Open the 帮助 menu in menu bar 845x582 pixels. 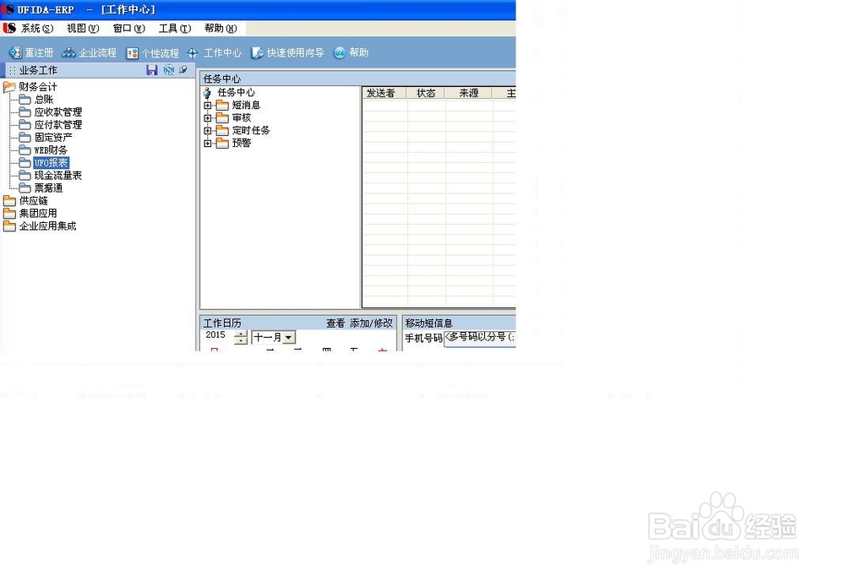point(221,28)
